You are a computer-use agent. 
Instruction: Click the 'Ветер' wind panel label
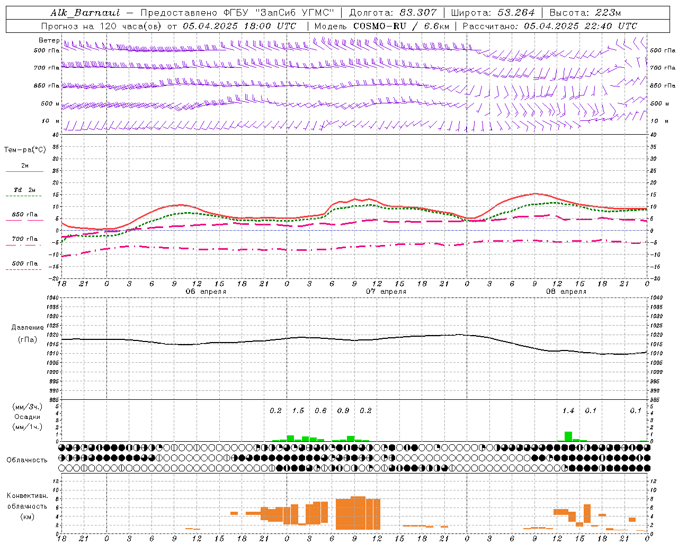[49, 40]
